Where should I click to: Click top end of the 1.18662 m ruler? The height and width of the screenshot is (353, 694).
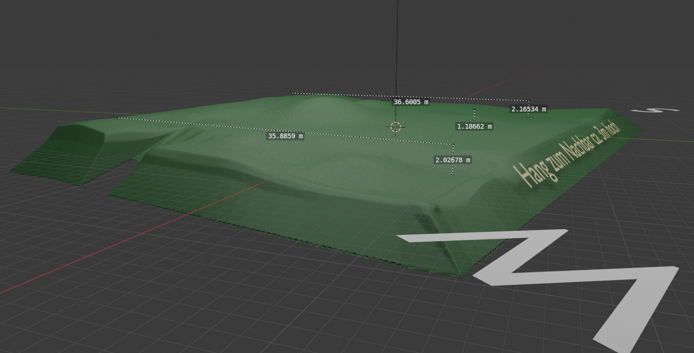[474, 110]
